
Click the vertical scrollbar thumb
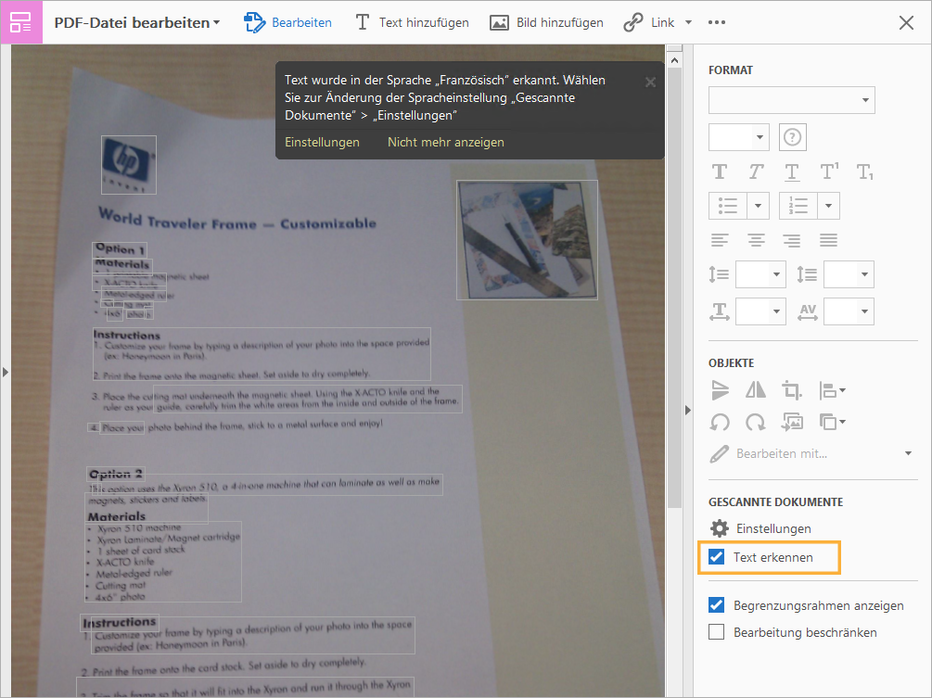click(674, 288)
